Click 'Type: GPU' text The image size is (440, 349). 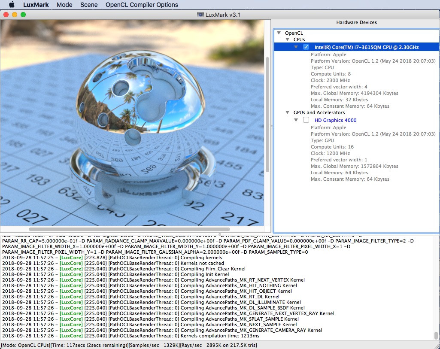click(322, 140)
